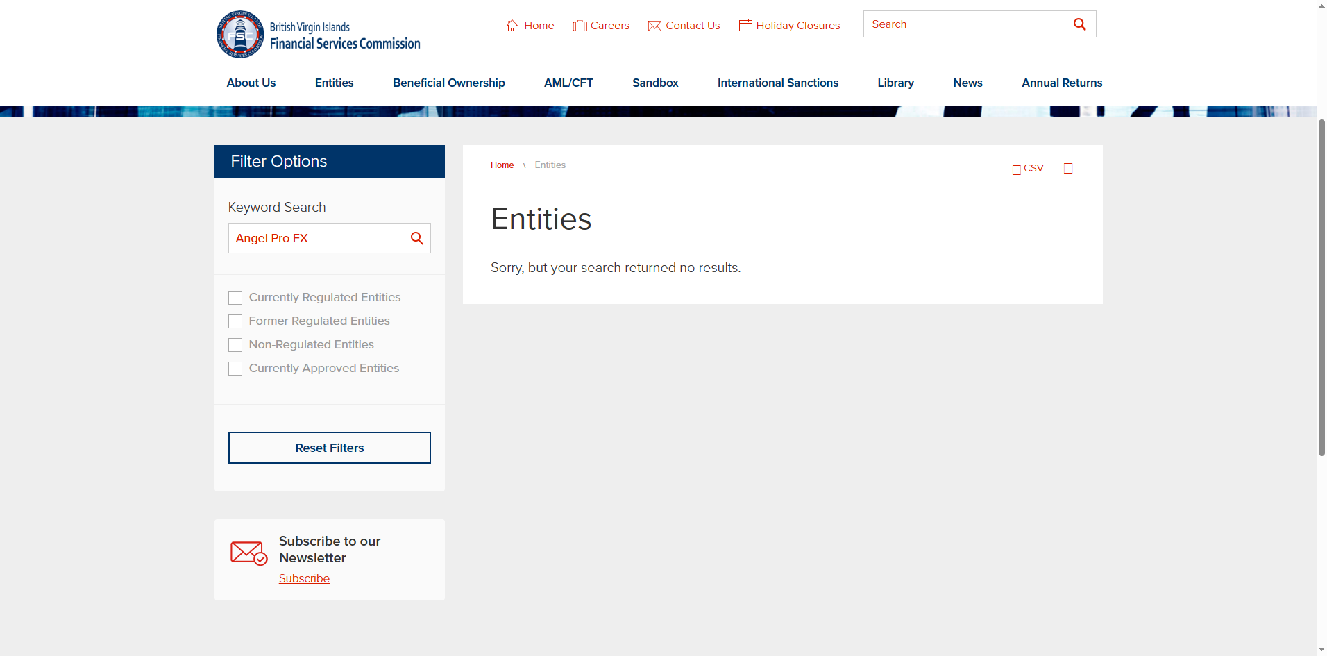Open the Entities menu

point(335,83)
